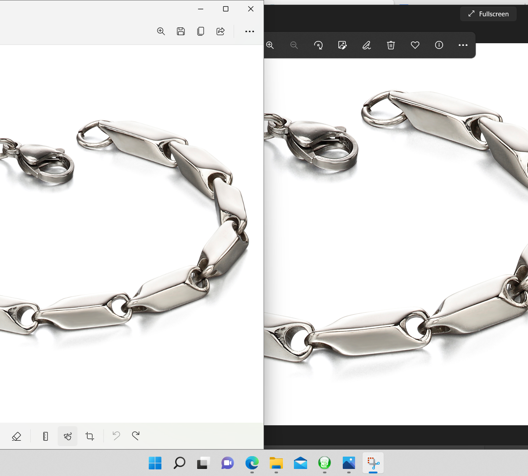Click the Snipping Tool taskbar icon
Image resolution: width=528 pixels, height=476 pixels.
[373, 463]
